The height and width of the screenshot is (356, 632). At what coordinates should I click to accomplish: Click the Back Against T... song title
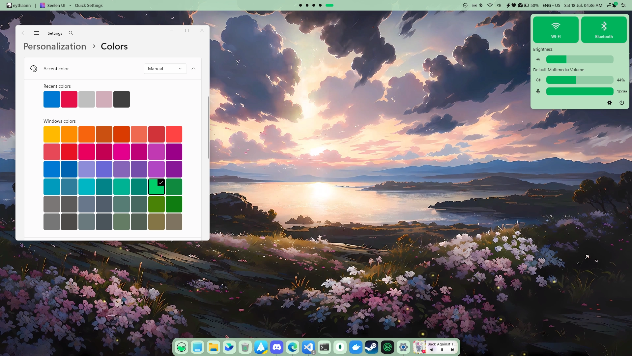442,344
